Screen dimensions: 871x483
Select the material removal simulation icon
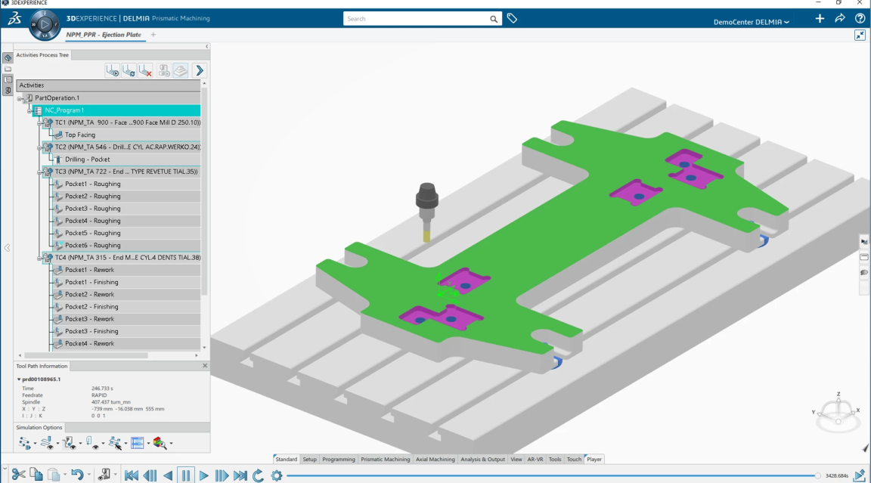coord(181,70)
